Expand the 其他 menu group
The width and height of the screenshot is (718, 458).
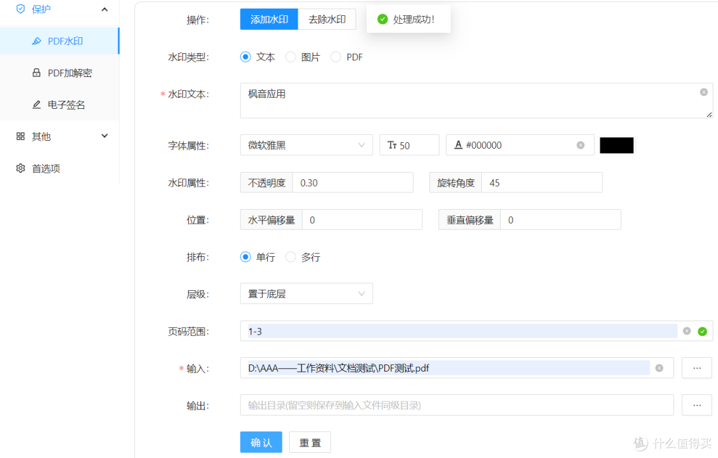pyautogui.click(x=104, y=136)
